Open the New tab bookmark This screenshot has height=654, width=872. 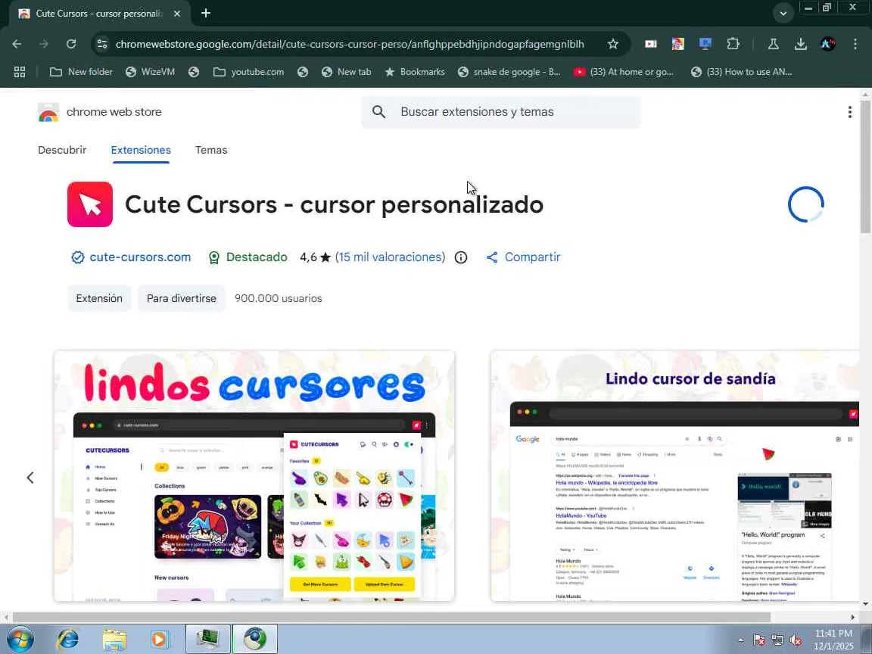tap(346, 72)
